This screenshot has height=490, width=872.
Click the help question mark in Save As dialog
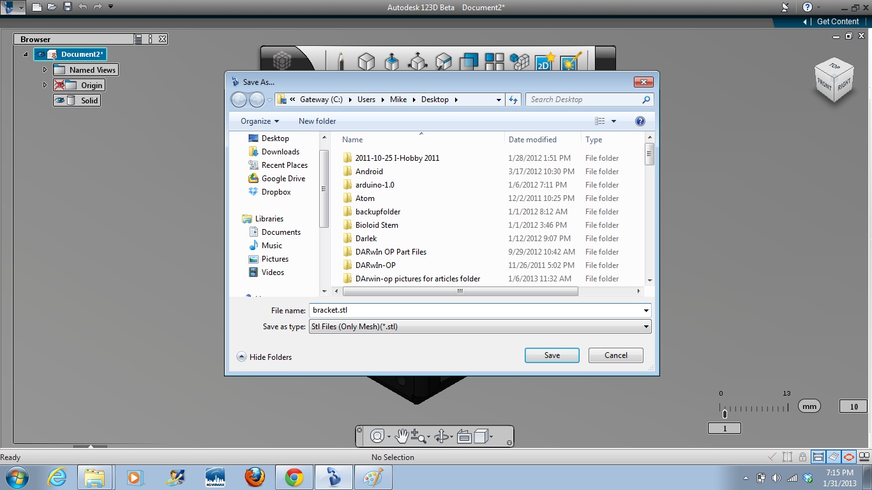pyautogui.click(x=640, y=121)
